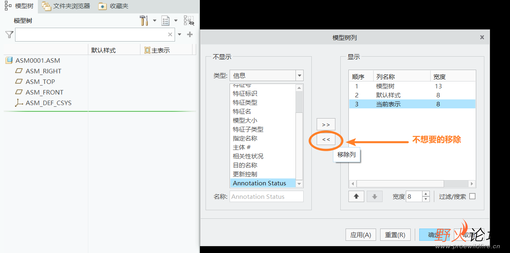This screenshot has width=510, height=253.
Task: Click the 主表示 column header
Action: click(x=166, y=50)
